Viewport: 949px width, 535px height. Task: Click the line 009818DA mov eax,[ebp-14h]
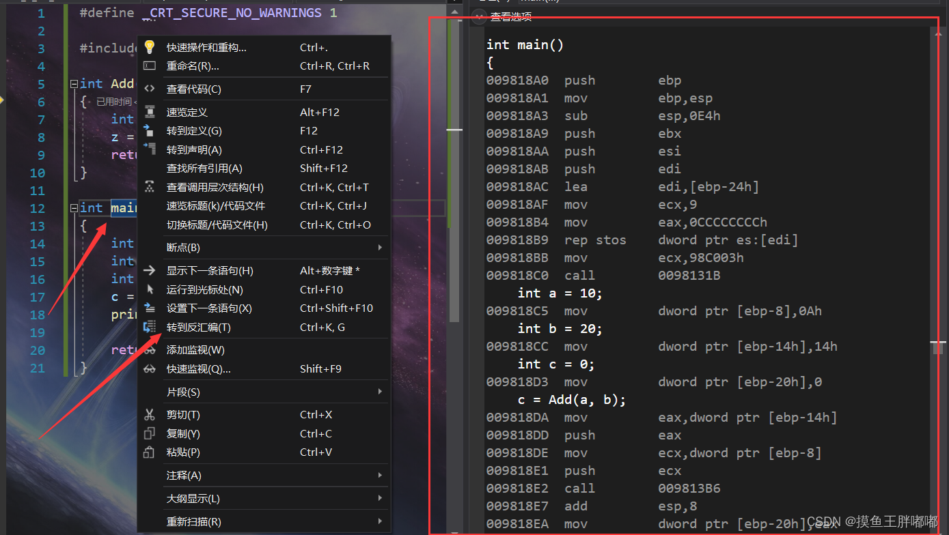[662, 418]
